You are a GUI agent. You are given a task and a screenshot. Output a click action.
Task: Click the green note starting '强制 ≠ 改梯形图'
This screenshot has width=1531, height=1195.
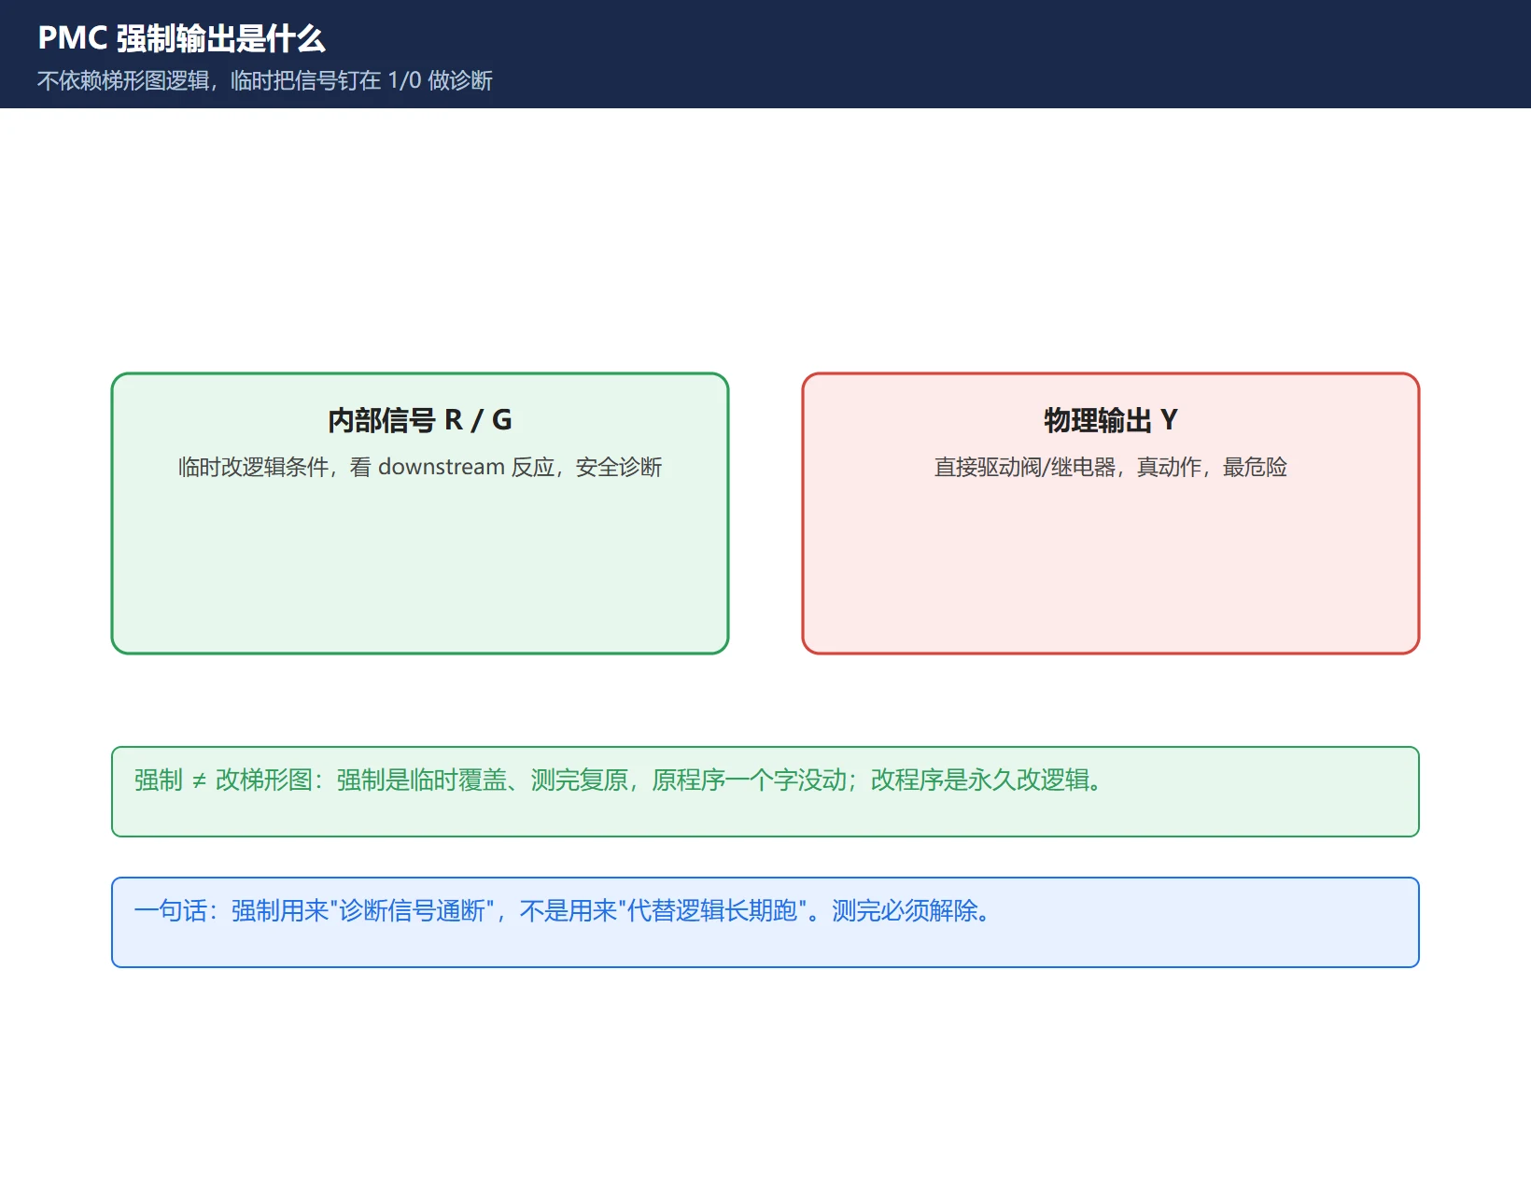tap(765, 792)
